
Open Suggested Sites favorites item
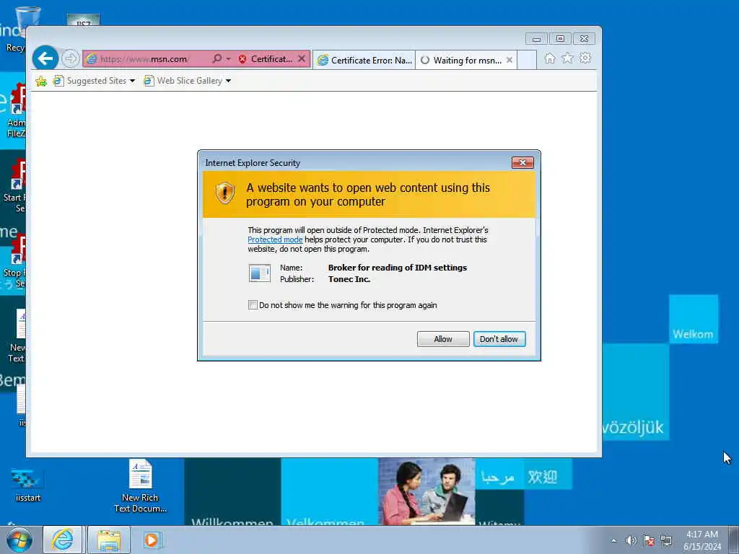coord(89,81)
